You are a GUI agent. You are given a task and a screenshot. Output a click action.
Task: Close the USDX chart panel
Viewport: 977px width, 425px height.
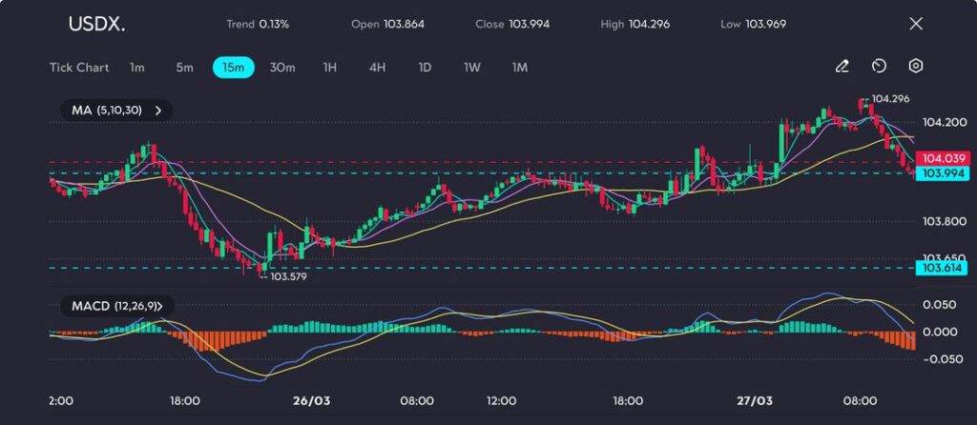916,24
